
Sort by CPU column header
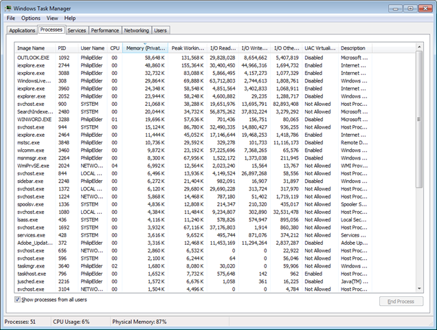click(x=115, y=48)
